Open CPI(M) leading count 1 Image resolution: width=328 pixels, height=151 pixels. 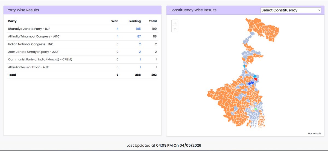(x=140, y=59)
